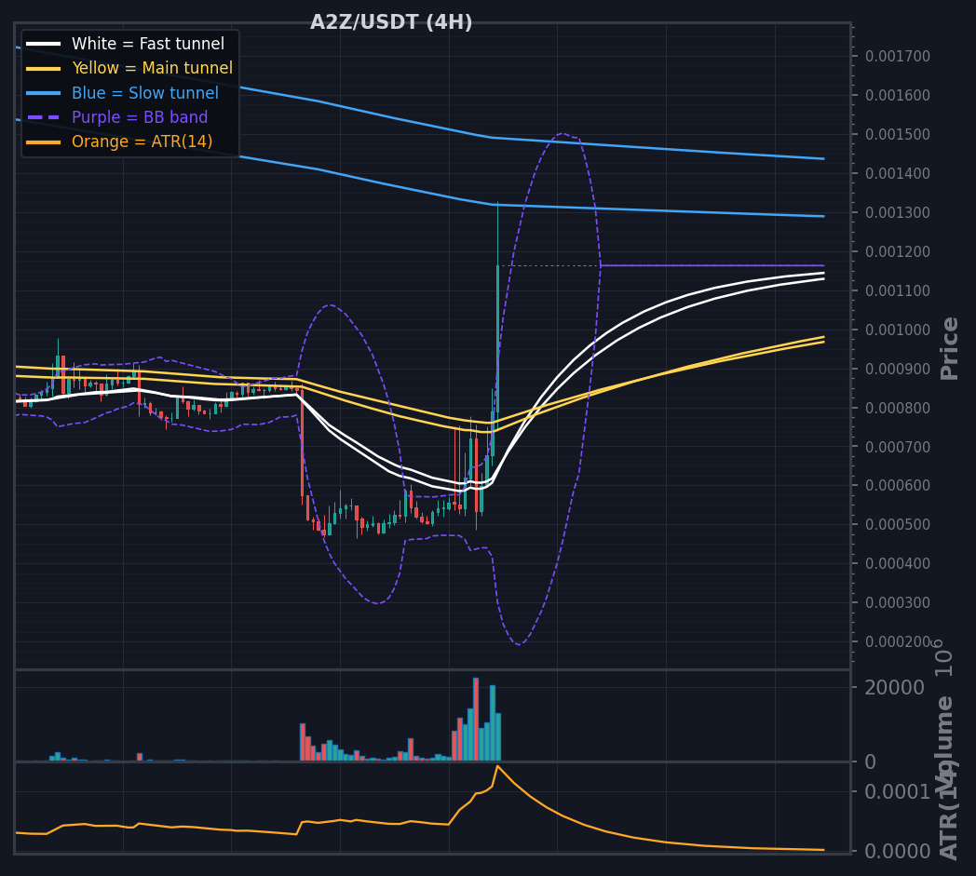
Task: Click the 0.001700 price axis label
Action: [x=898, y=57]
